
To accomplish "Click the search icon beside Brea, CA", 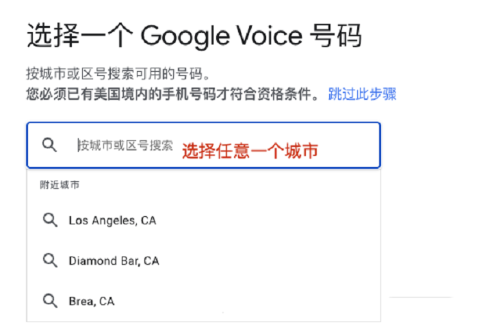I will [x=50, y=301].
